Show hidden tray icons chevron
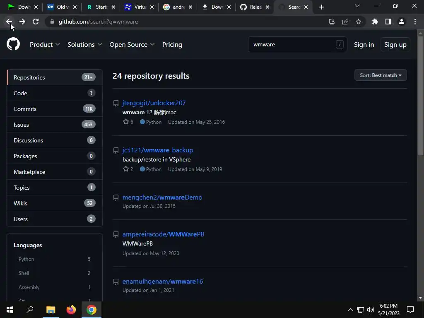 click(350, 310)
